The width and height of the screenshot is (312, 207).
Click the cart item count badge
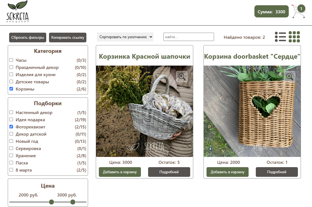[x=301, y=9]
